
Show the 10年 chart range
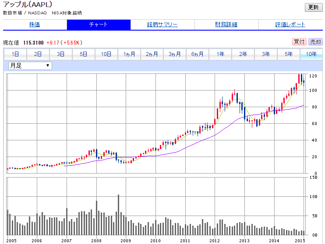[x=311, y=54]
